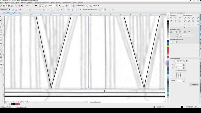This screenshot has width=201, height=113.
Task: Click X value stepper arrows in docker
Action: pos(184,65)
